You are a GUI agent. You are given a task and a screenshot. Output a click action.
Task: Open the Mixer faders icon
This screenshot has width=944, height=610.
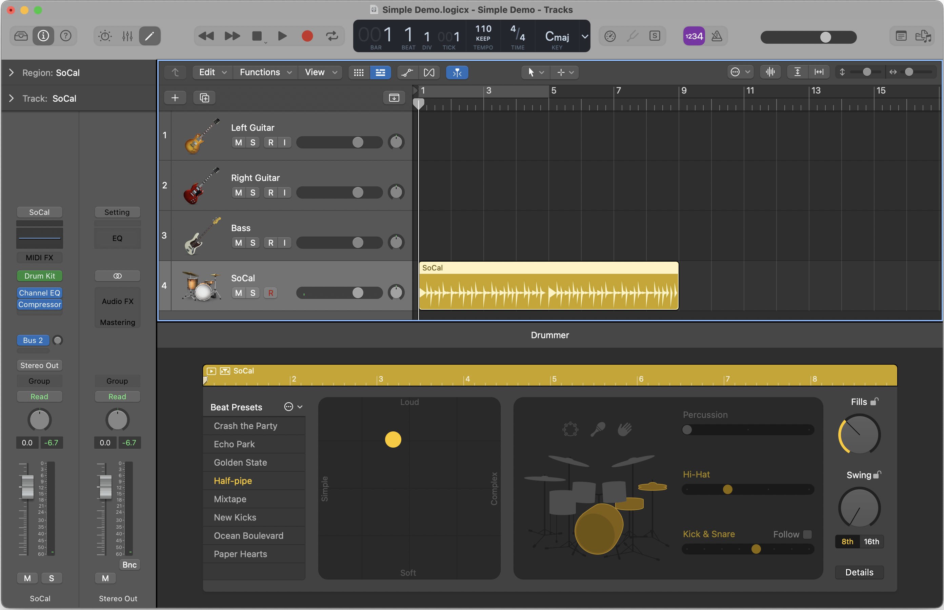127,36
